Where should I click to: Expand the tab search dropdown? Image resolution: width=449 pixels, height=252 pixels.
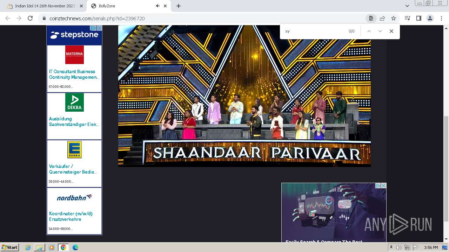407,6
